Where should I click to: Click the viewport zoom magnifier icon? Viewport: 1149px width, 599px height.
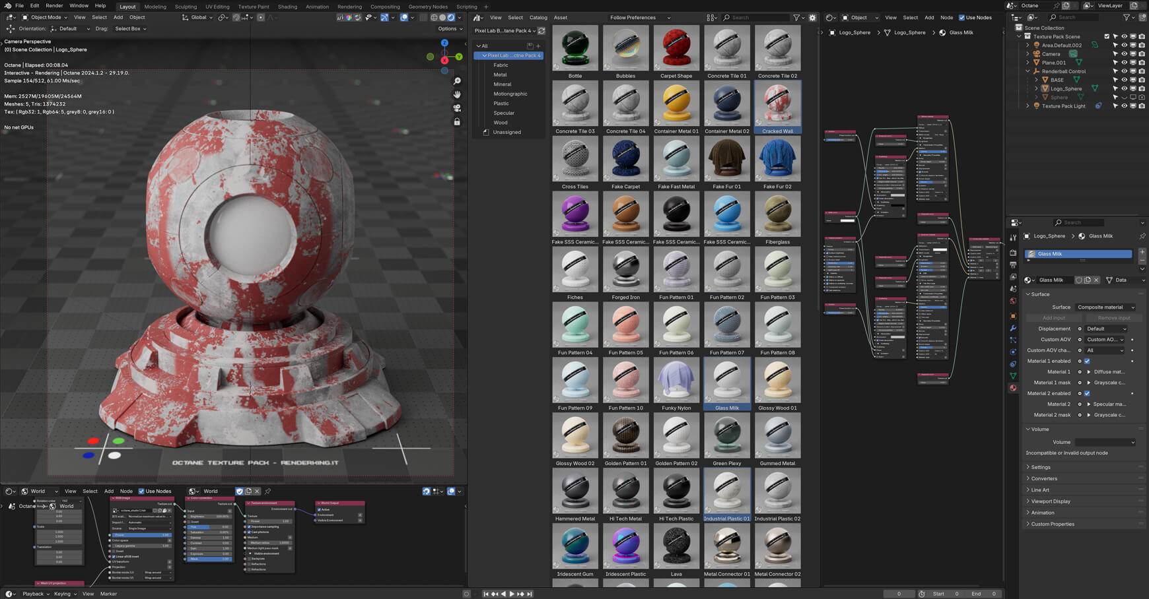[457, 81]
